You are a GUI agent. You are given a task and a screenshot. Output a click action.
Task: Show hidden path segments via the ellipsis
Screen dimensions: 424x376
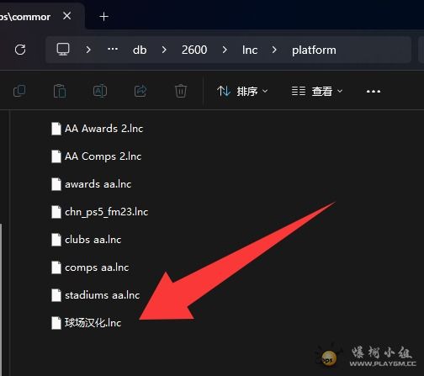pos(113,49)
